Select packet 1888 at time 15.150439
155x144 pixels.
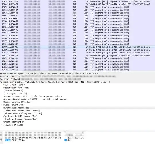click(77, 16)
